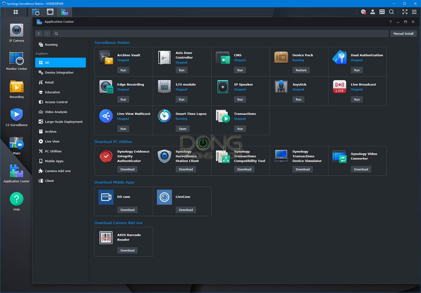This screenshot has width=421, height=293.
Task: Download Synology Surveillance Station Client
Action: click(x=186, y=169)
